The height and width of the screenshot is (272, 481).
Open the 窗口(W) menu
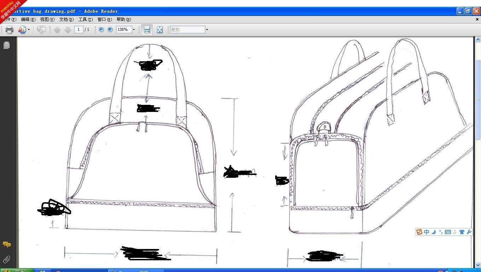point(104,19)
